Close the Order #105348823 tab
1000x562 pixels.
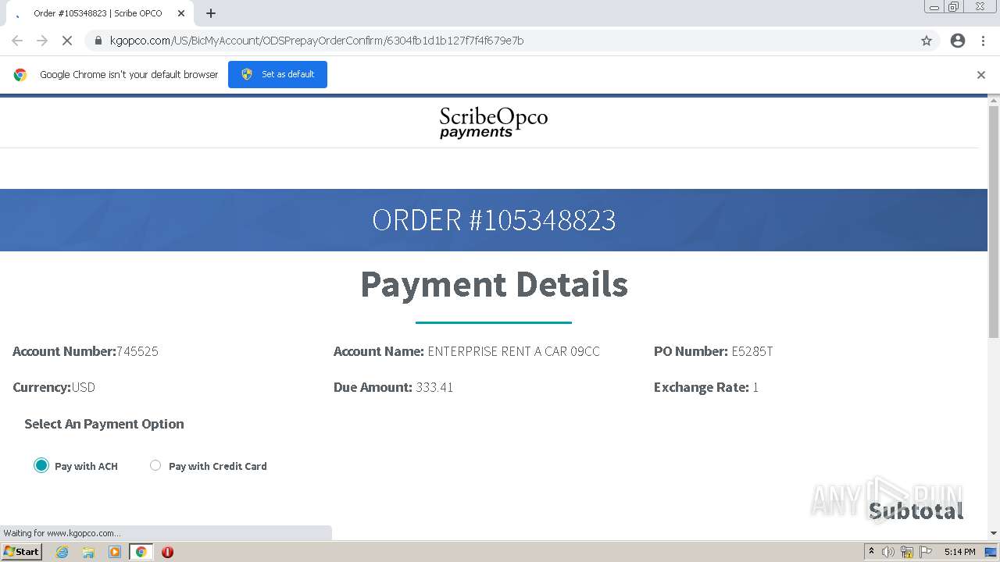point(181,13)
